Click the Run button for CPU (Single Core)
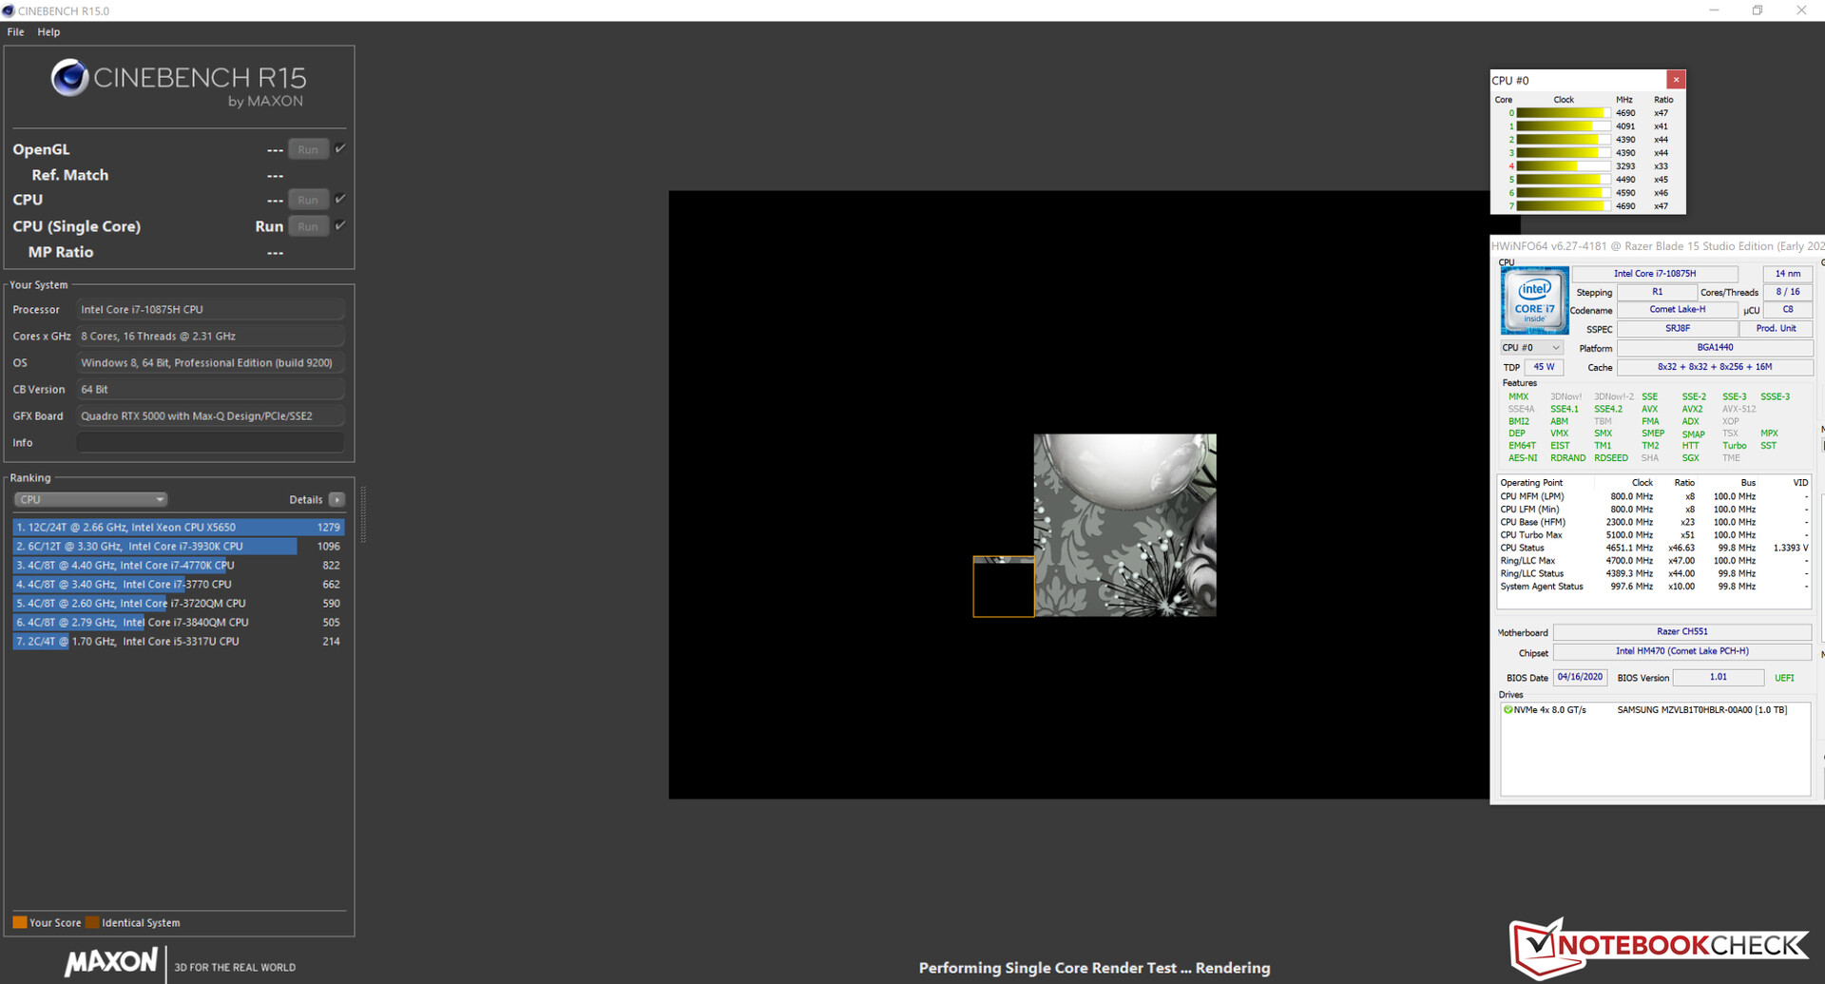This screenshot has width=1825, height=984. pos(308,226)
